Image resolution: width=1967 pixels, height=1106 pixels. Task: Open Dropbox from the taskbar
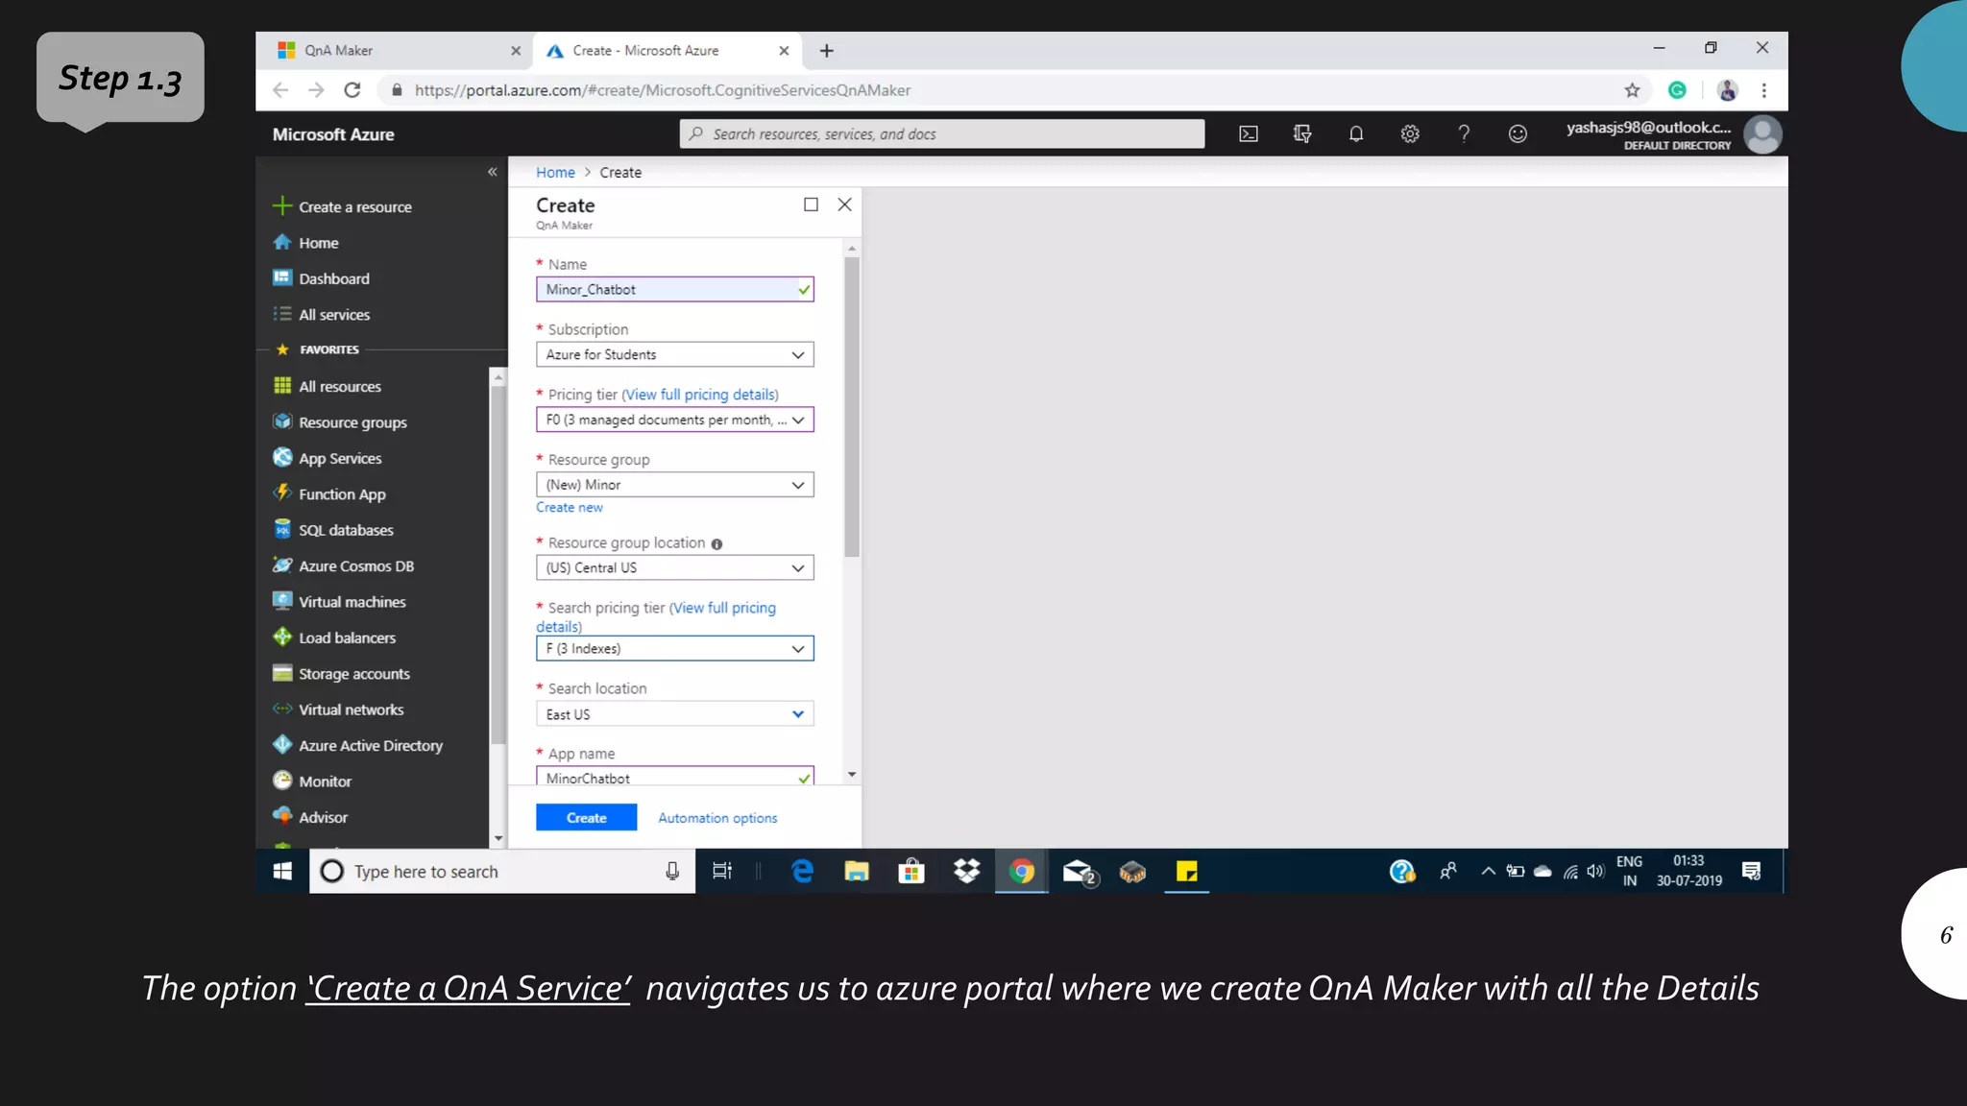pyautogui.click(x=967, y=871)
